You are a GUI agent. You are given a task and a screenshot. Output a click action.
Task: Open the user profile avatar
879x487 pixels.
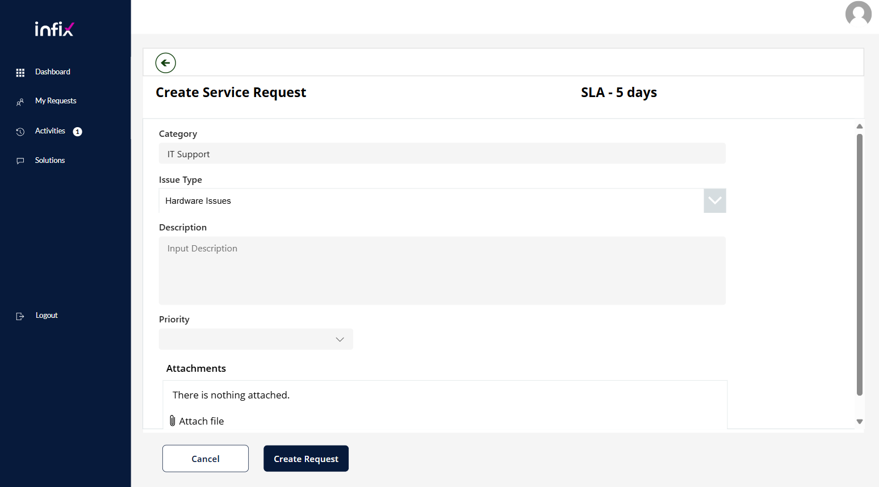(x=858, y=14)
